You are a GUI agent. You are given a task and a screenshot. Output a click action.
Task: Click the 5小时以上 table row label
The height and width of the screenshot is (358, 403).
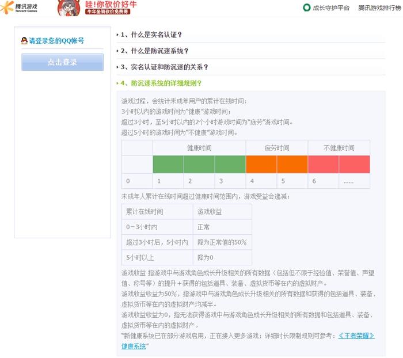142,257
